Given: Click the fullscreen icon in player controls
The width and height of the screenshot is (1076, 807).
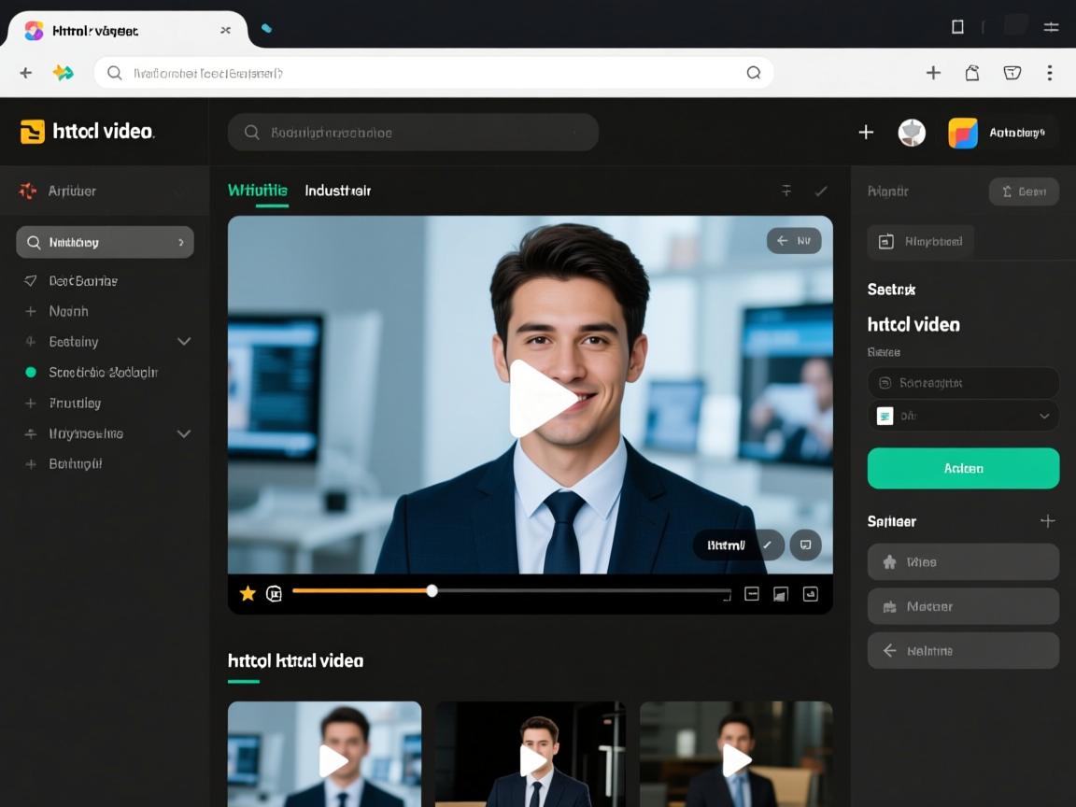Looking at the screenshot, I should click(x=811, y=593).
